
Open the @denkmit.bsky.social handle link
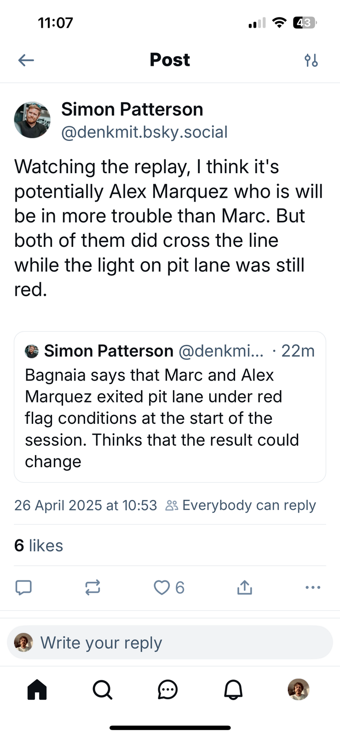click(x=144, y=132)
